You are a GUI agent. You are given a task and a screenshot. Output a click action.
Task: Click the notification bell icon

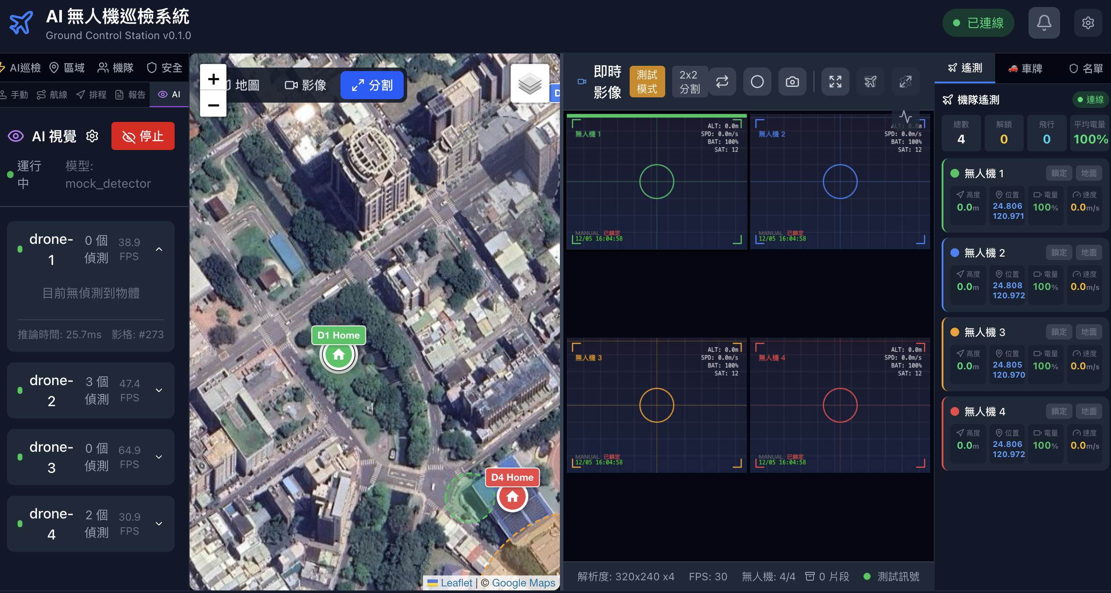(1044, 23)
